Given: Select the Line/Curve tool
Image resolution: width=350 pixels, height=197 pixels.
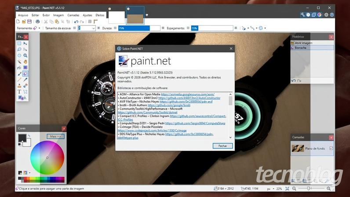Looking at the screenshot, I should coord(26,91).
